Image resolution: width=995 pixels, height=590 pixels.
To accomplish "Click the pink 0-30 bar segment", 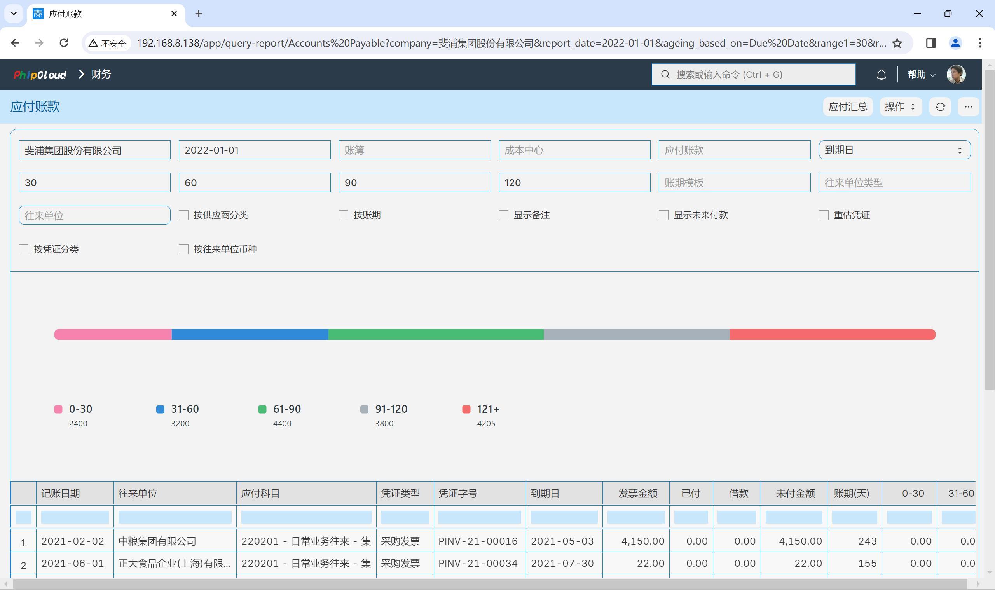I will 113,334.
